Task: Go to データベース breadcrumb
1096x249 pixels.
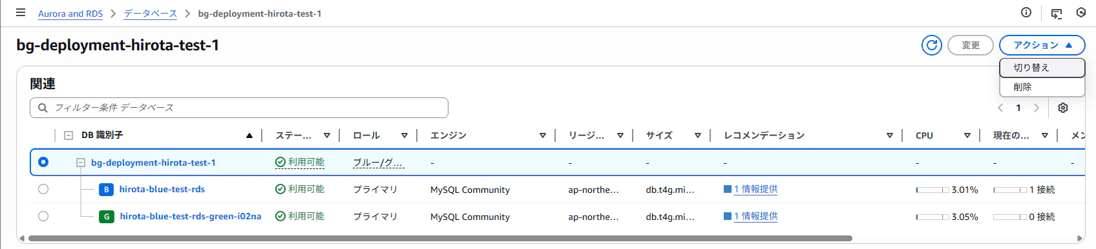Action: [x=151, y=14]
